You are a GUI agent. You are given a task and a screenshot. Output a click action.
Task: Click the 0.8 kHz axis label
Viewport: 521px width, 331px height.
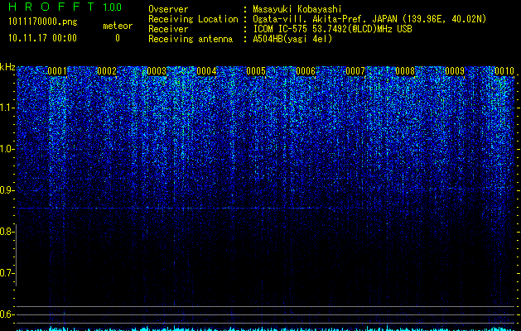coord(7,232)
